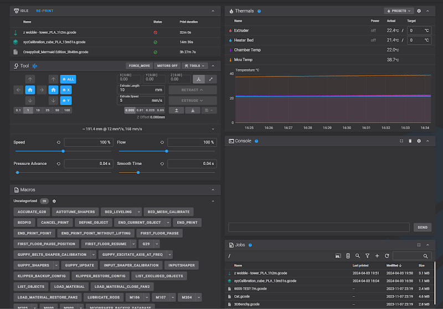
Task: Home the X axis
Action: coord(66,90)
